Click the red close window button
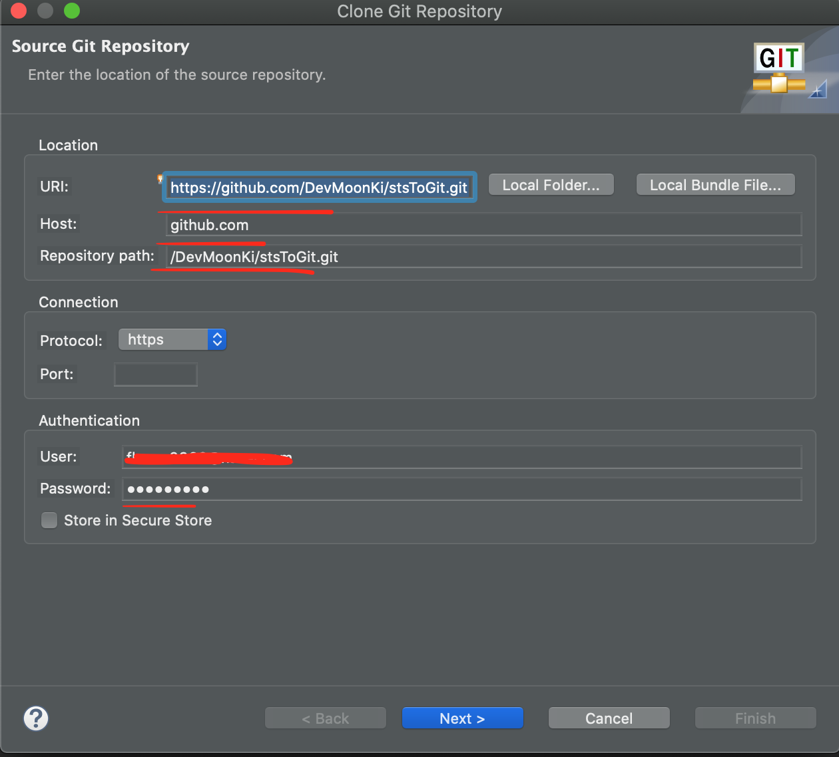 click(x=19, y=11)
